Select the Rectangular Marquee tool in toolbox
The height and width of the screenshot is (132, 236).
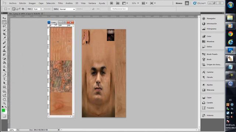[x=4, y=22]
